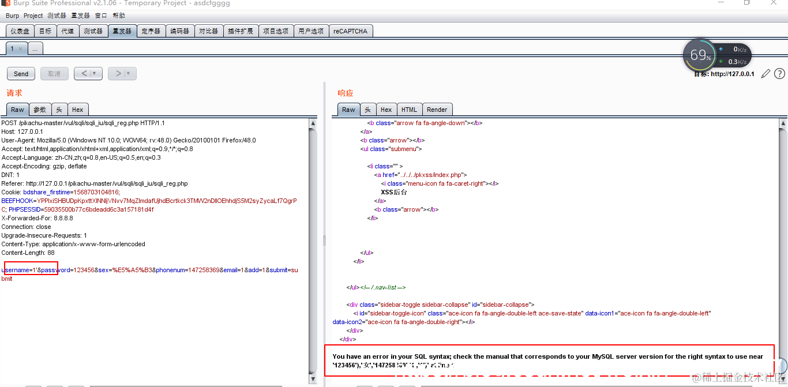
Task: Click the Burp Suite icon in title bar
Action: [x=5, y=3]
